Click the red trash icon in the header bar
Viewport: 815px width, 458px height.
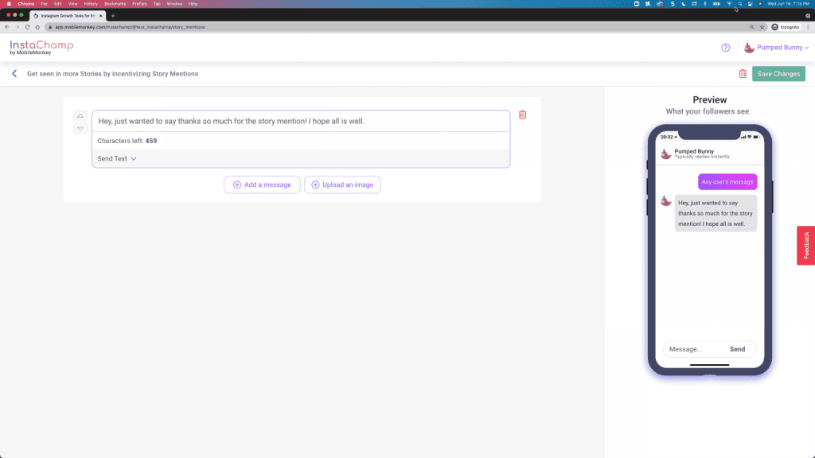pos(743,73)
